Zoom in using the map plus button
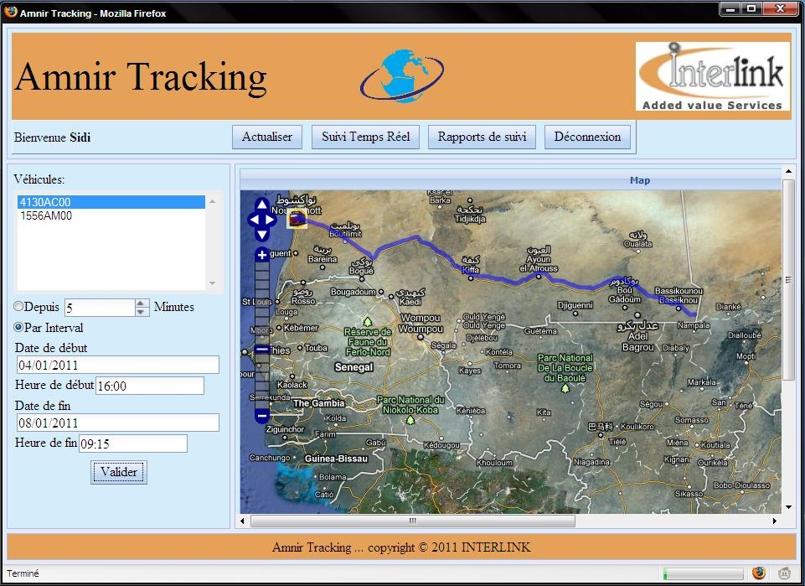805x586 pixels. coord(262,255)
